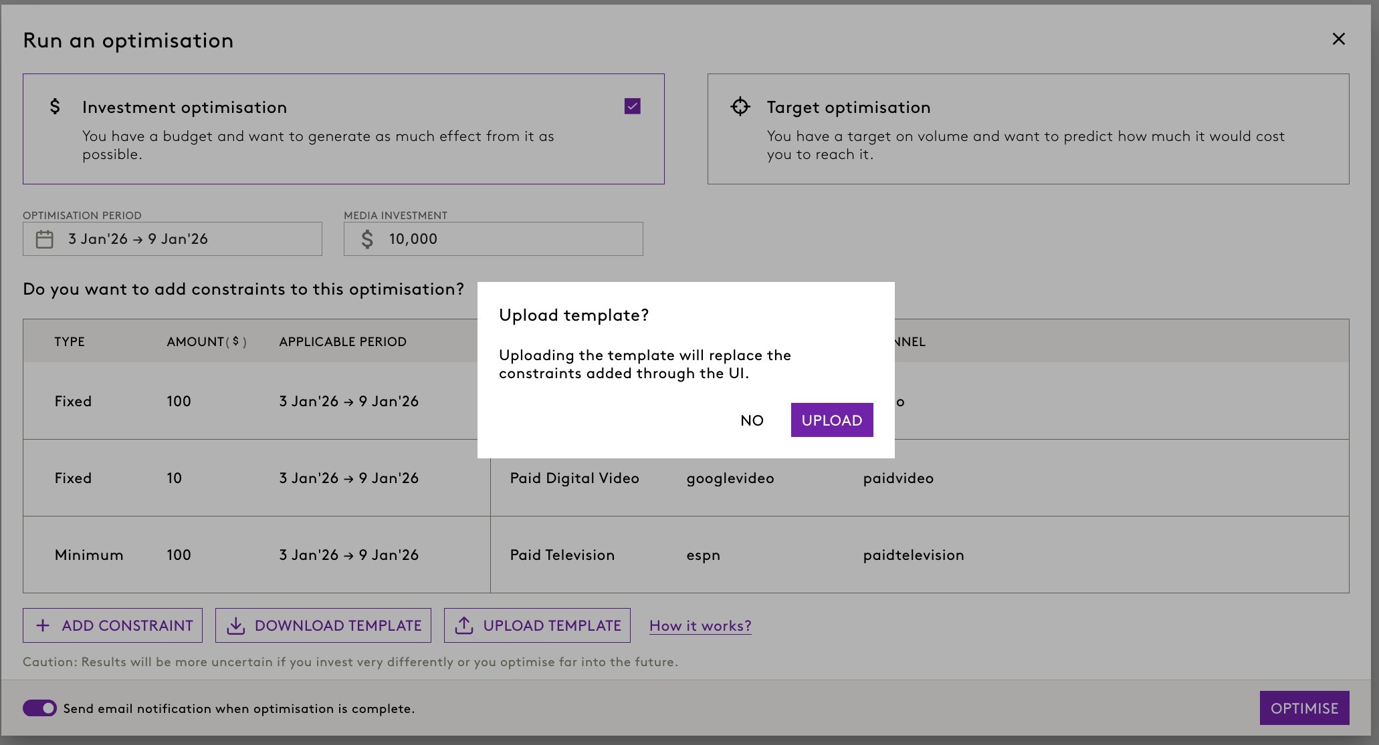This screenshot has width=1379, height=745.
Task: Uncheck the Investment optimisation checkbox
Action: coord(632,106)
